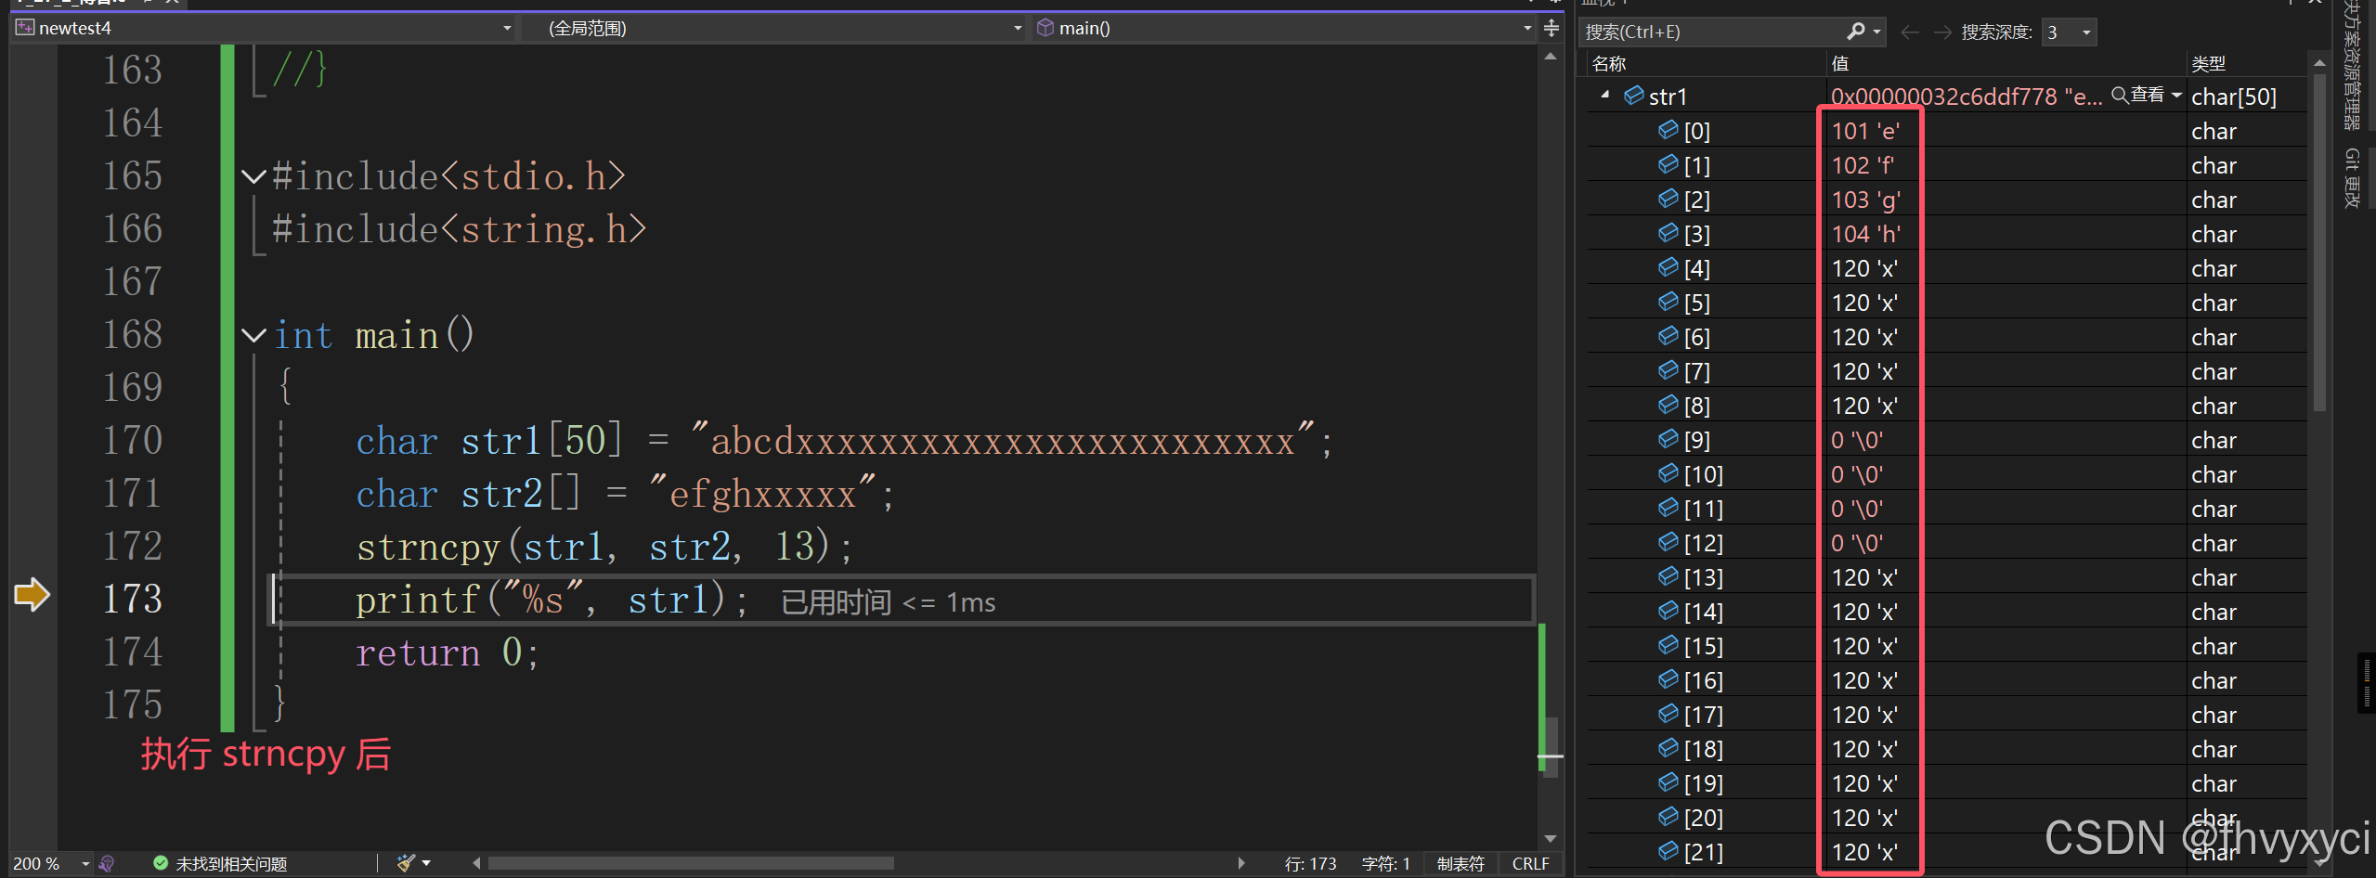Open the Git 更改 side tab

pos(2353,177)
